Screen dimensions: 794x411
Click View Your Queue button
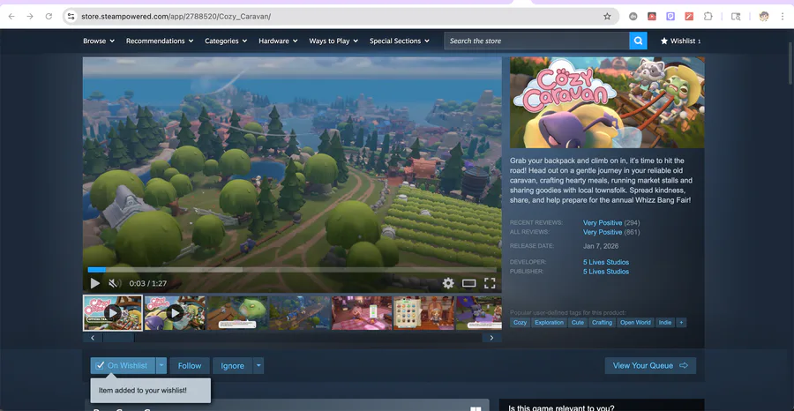coord(650,365)
